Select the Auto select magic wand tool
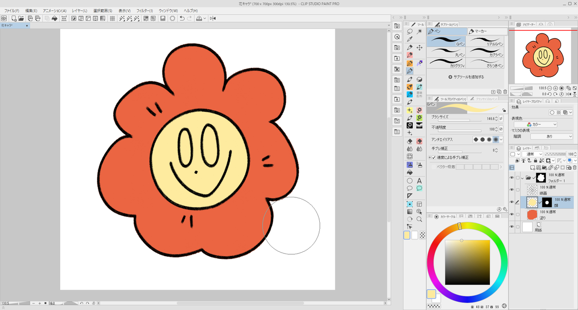 coord(419,31)
